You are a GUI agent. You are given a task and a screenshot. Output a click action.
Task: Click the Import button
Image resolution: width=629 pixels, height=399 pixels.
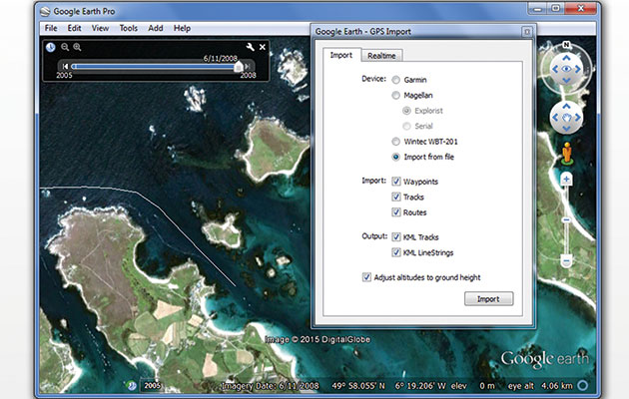pyautogui.click(x=488, y=299)
